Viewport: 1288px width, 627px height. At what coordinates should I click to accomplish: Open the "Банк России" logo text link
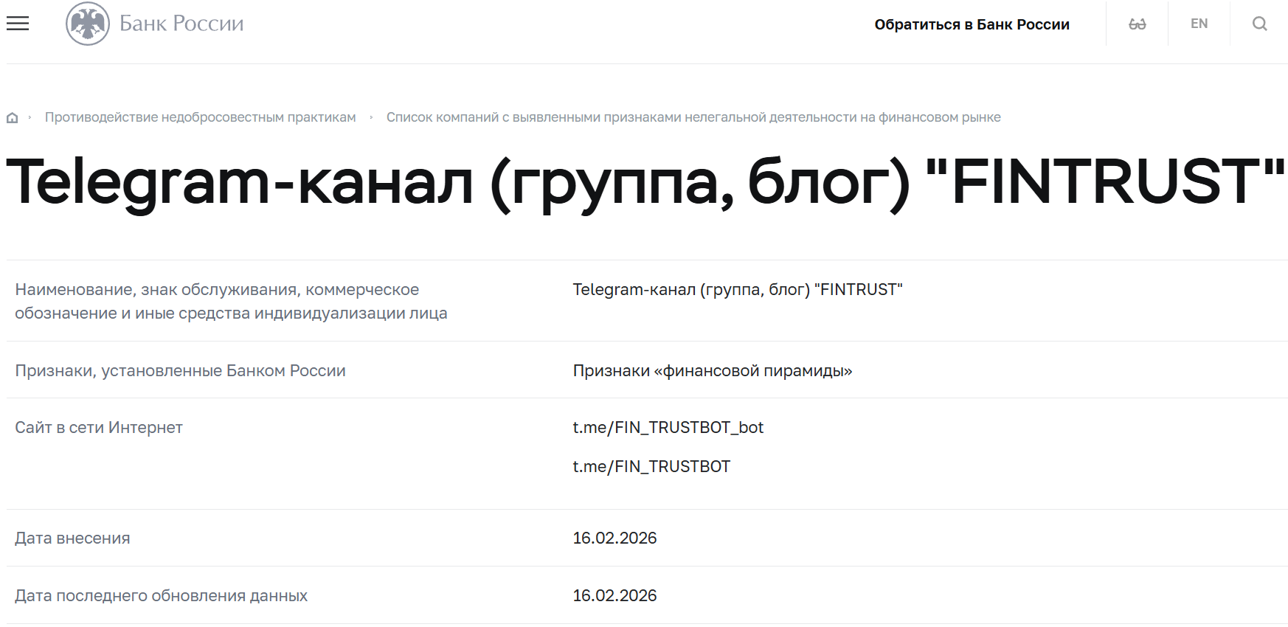(x=181, y=24)
